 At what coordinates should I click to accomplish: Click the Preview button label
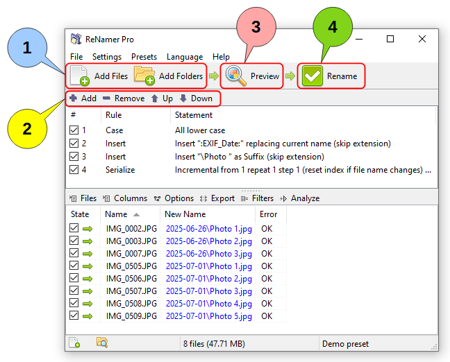(265, 76)
